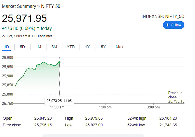Select the YTD tab
This screenshot has height=137, width=195.
click(x=71, y=47)
